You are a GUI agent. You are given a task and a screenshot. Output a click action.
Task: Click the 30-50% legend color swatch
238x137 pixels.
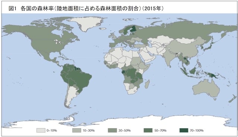tap(112, 130)
